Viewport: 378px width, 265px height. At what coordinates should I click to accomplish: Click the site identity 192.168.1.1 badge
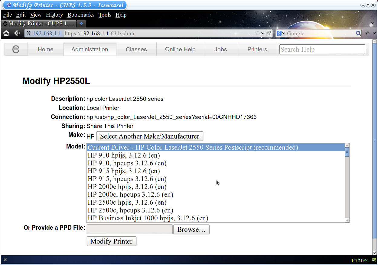[44, 34]
